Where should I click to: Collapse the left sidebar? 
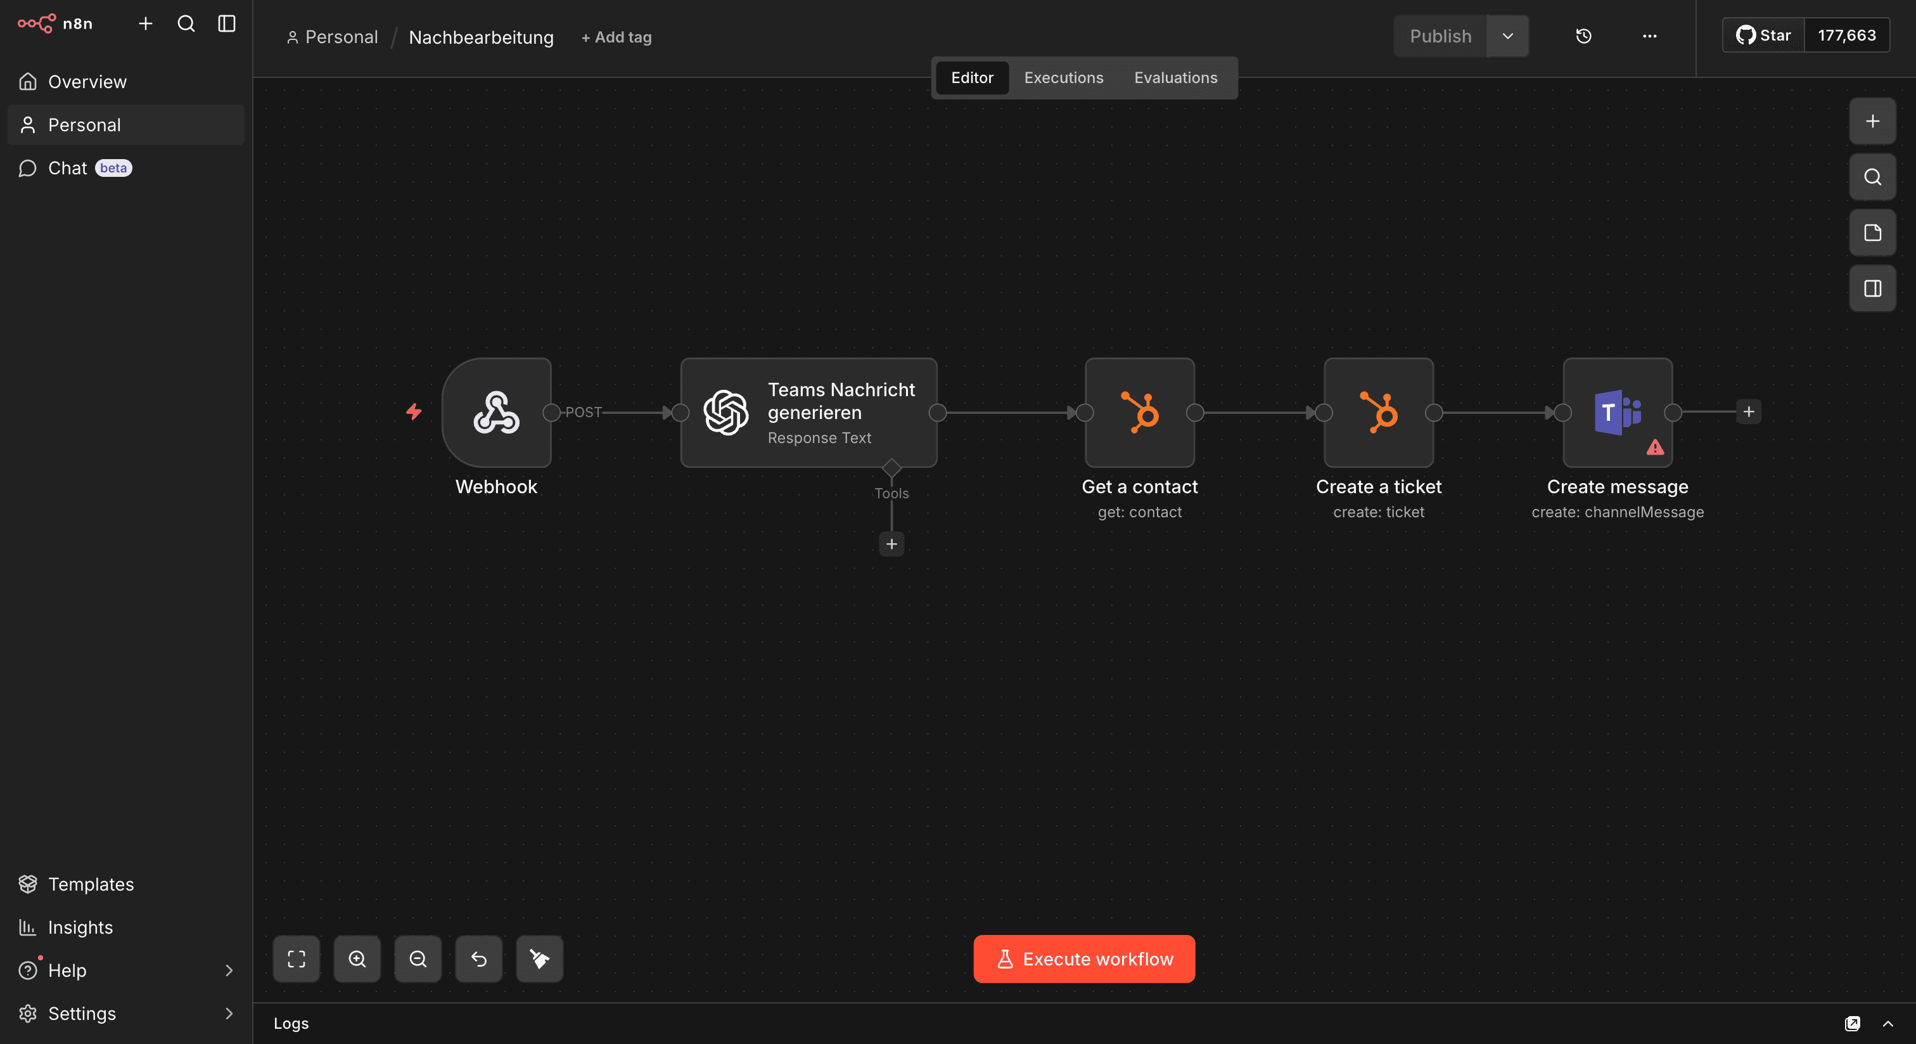pos(226,23)
